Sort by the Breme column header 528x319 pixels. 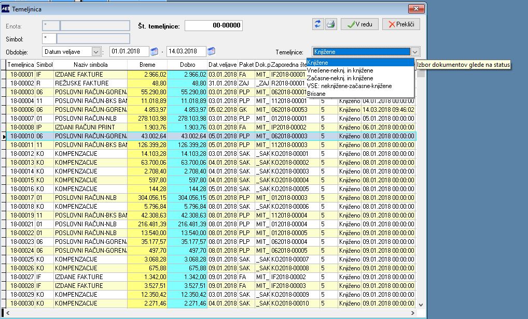tap(147, 65)
